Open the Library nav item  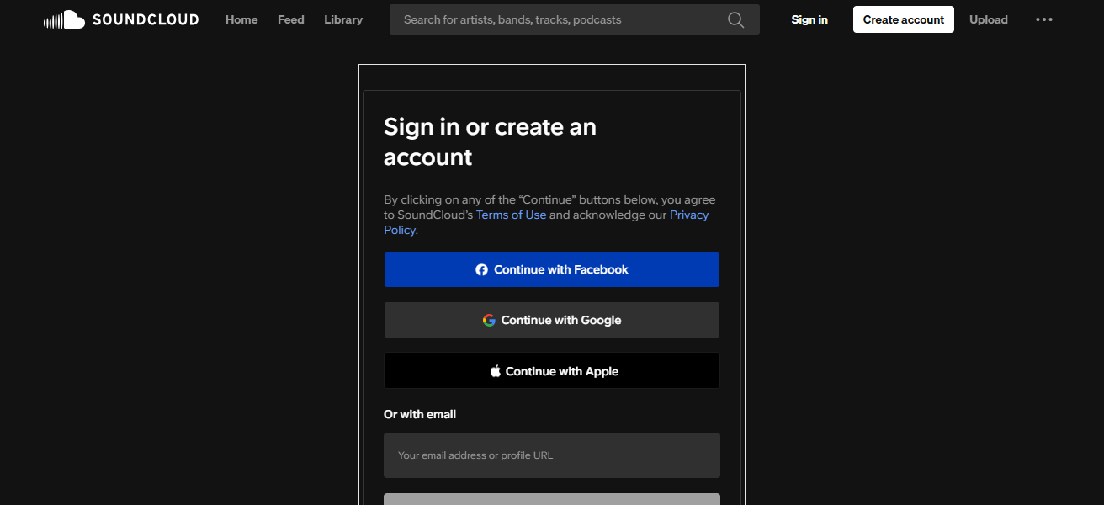coord(343,19)
